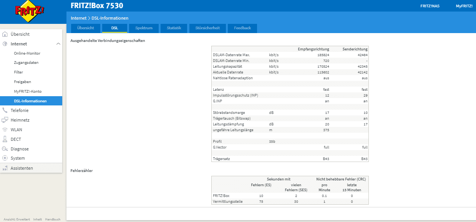The image size is (476, 222).
Task: Click ungefähre Leitungslänge value 375
Action: coord(326,130)
